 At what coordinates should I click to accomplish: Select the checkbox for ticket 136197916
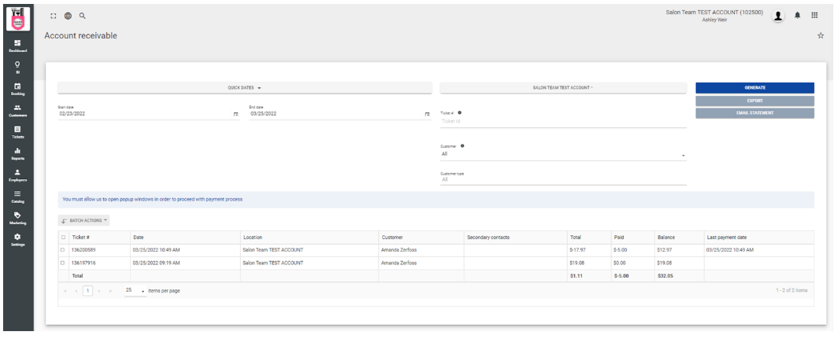coord(64,263)
